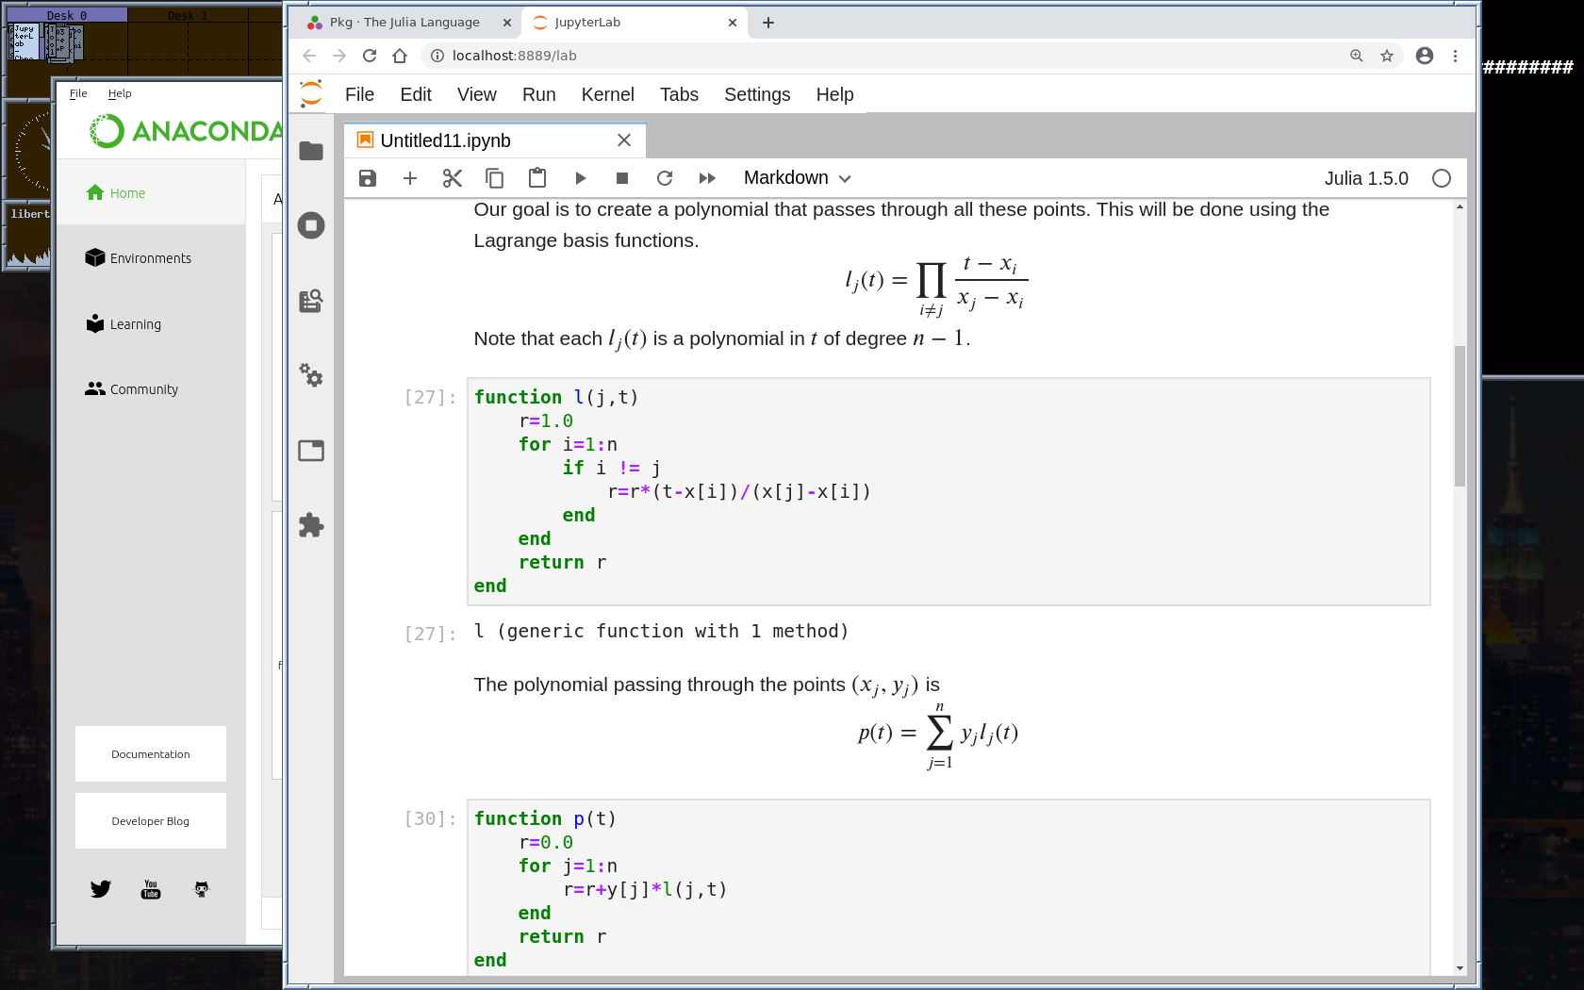Open the Kernel menu
The width and height of the screenshot is (1584, 990).
pos(607,94)
